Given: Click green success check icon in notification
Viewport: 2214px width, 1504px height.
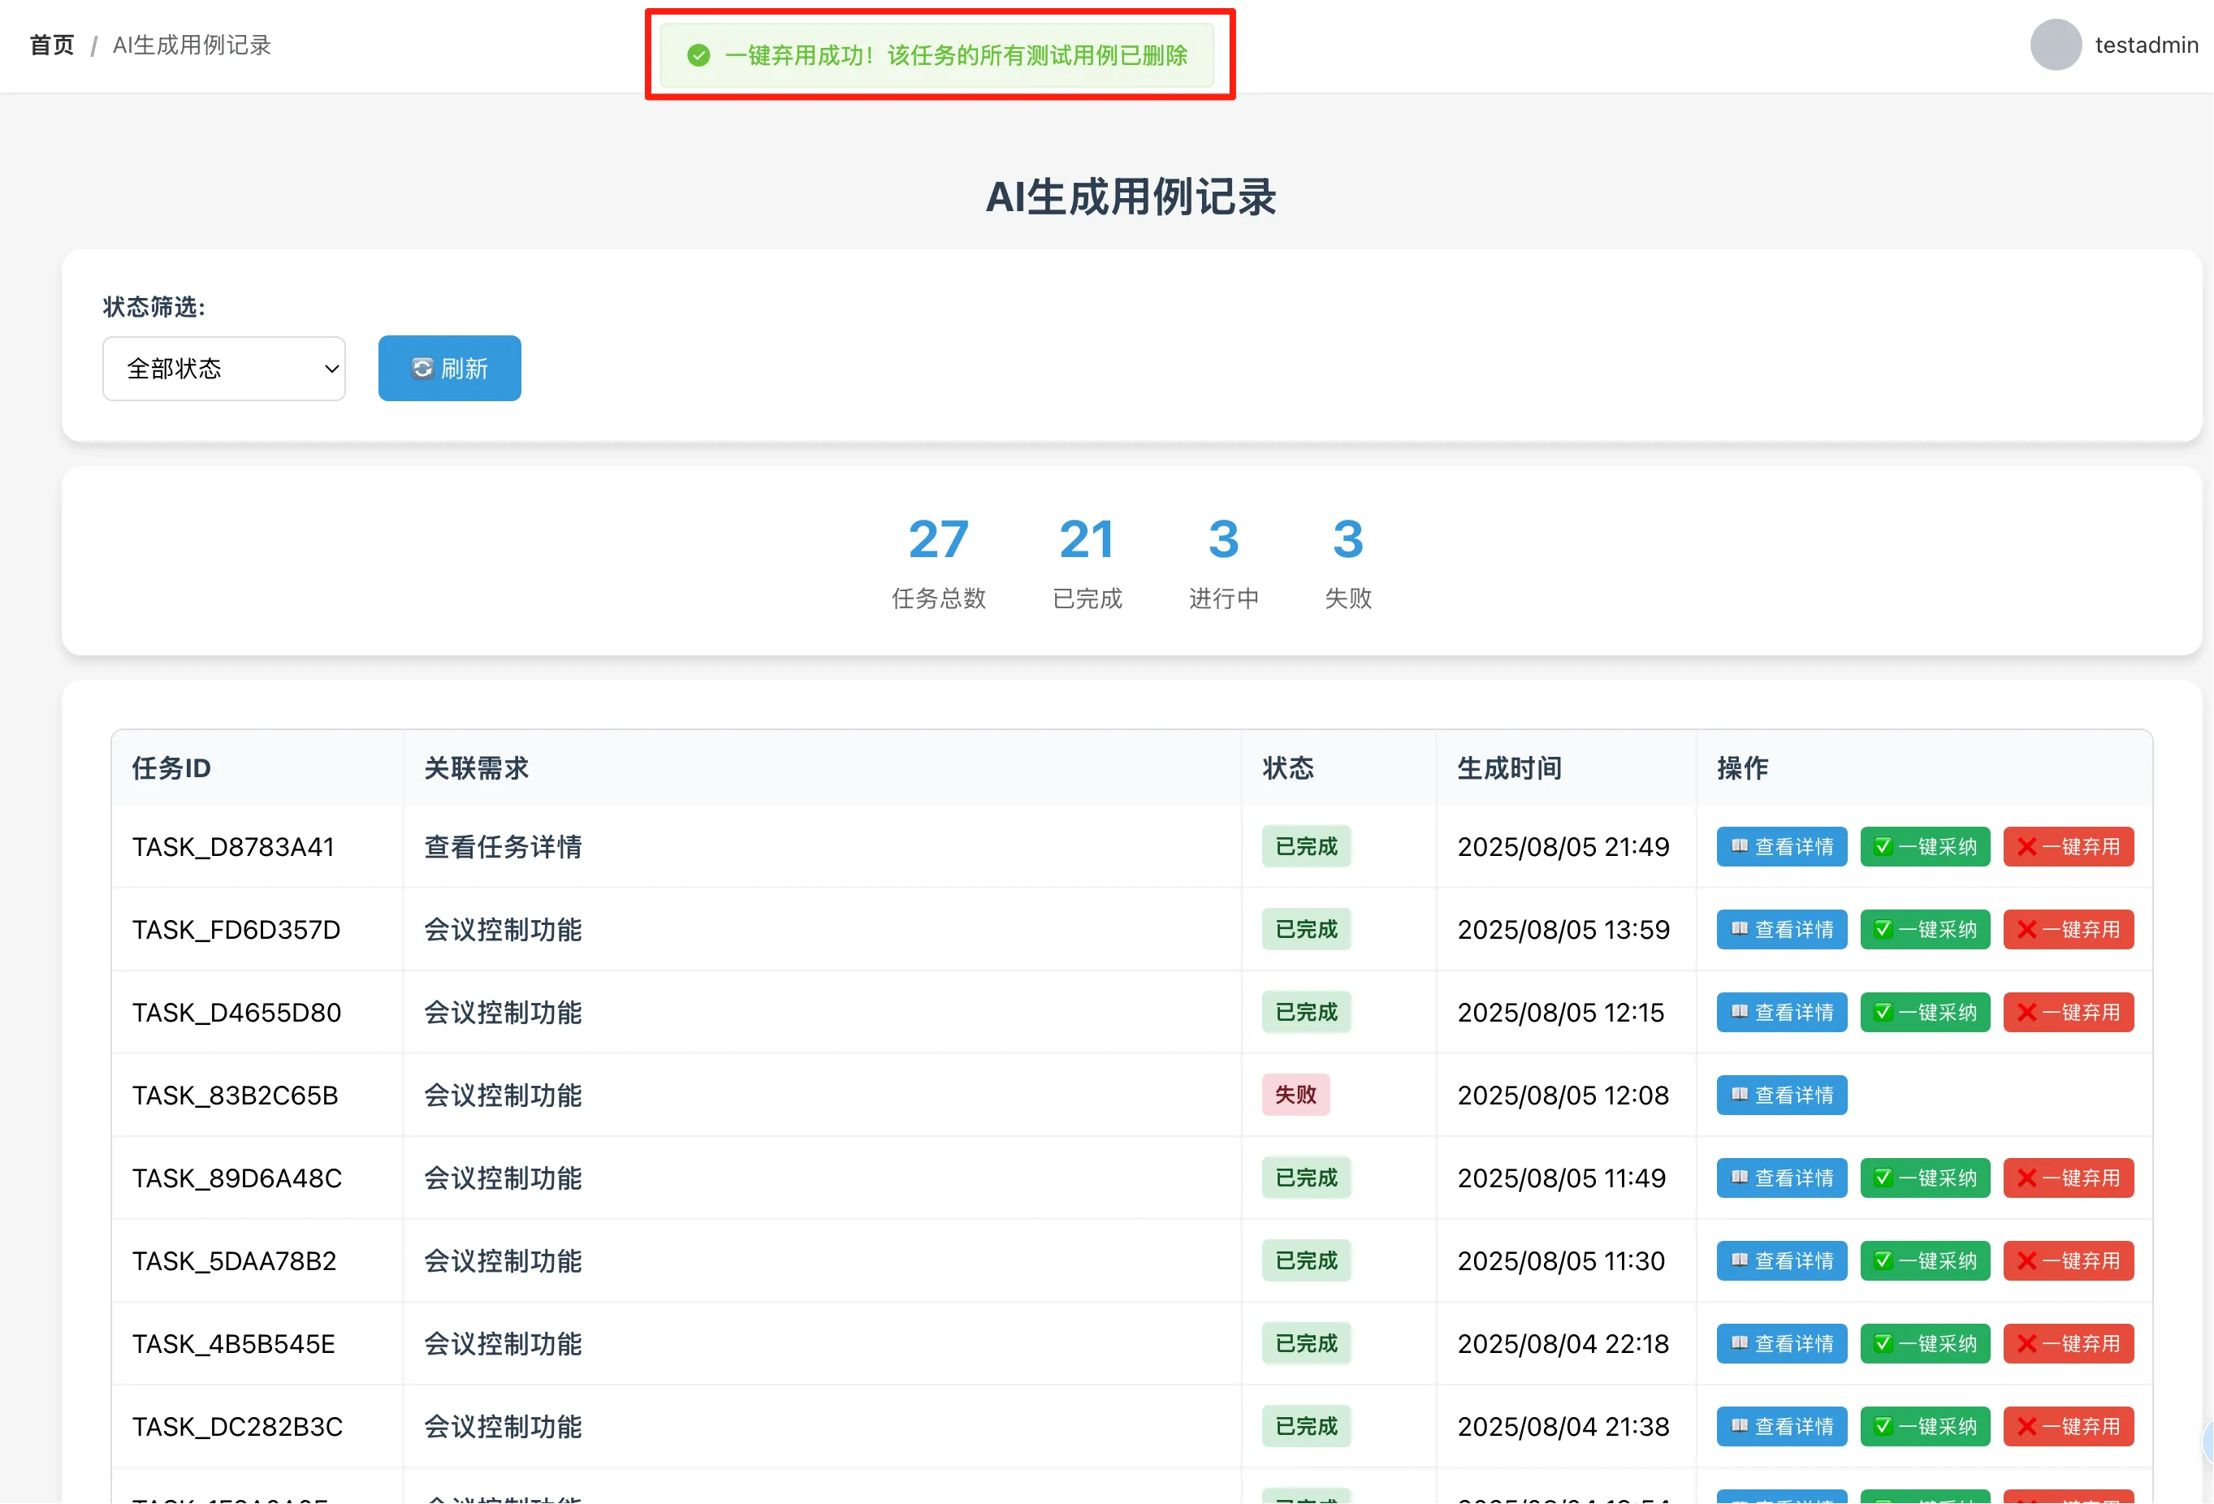Looking at the screenshot, I should click(x=698, y=55).
